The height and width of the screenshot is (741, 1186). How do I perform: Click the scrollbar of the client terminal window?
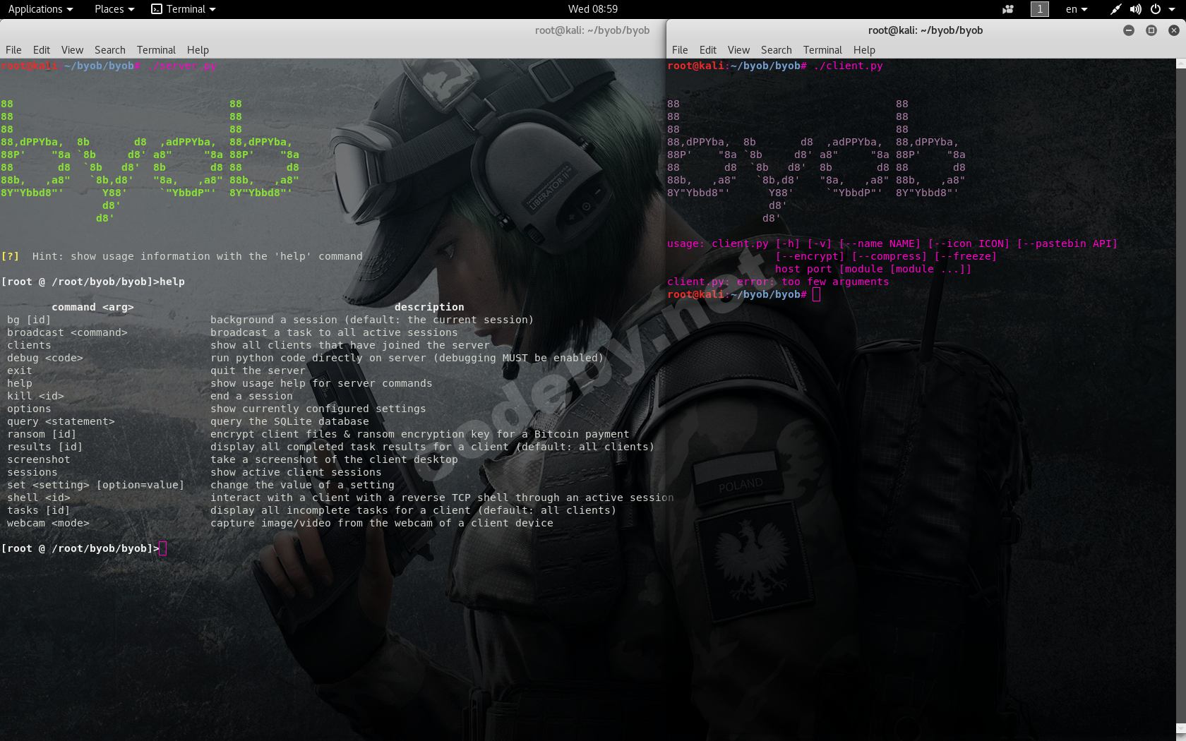coord(1181,353)
